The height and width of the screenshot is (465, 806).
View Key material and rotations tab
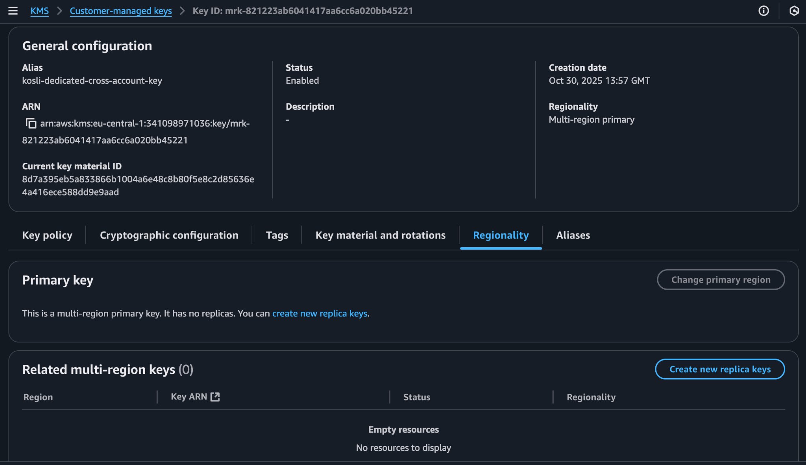point(381,235)
